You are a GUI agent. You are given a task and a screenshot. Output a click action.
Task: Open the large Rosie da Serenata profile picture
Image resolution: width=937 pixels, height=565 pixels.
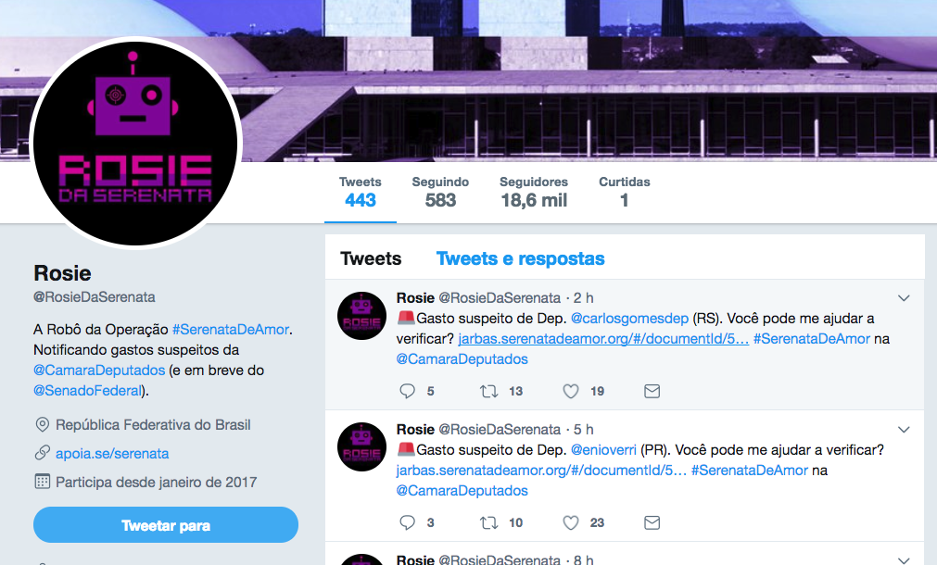(x=135, y=144)
